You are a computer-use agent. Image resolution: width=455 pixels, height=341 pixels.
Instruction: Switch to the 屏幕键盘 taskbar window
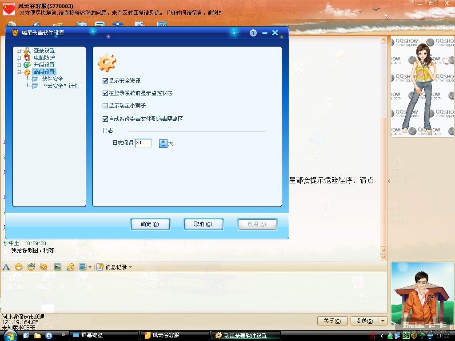104,336
